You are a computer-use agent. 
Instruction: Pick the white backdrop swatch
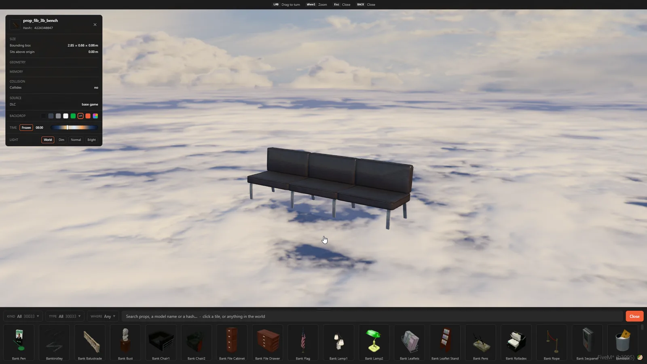point(66,116)
